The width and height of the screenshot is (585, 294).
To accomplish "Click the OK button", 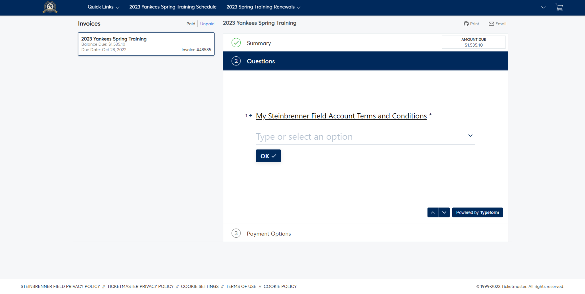I will point(268,156).
